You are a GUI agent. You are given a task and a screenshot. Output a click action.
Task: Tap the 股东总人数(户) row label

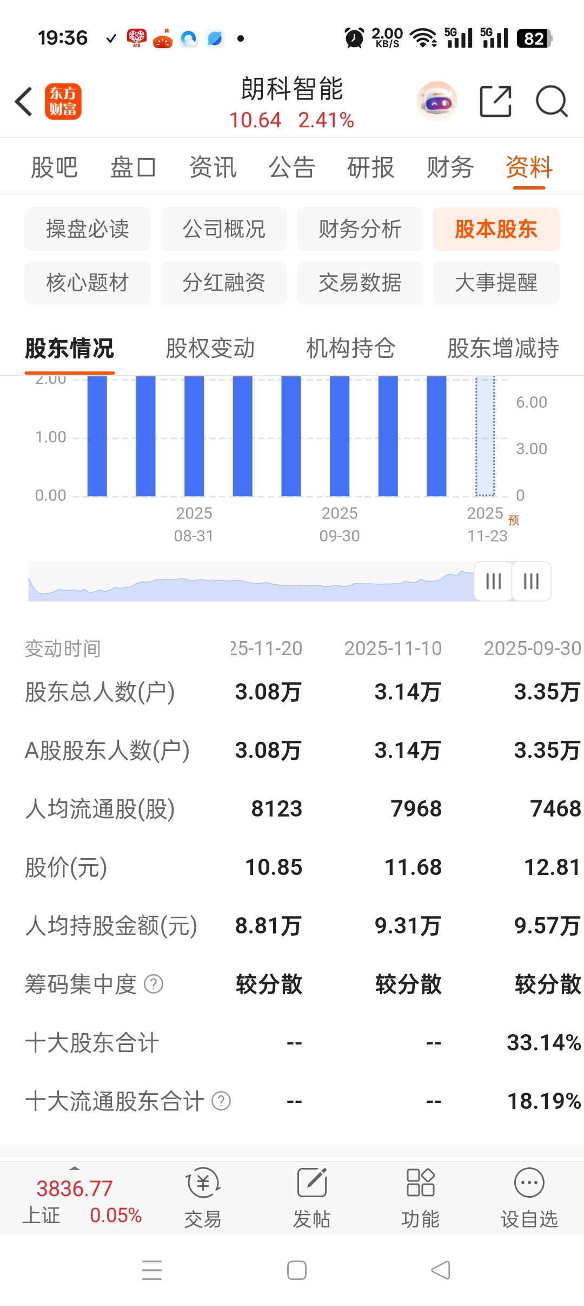(x=100, y=692)
